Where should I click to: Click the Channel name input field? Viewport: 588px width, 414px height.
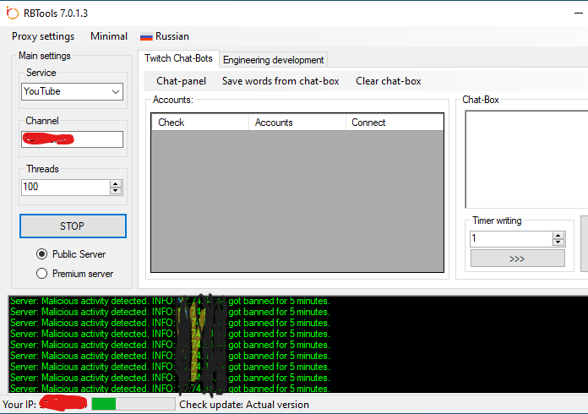click(x=73, y=139)
